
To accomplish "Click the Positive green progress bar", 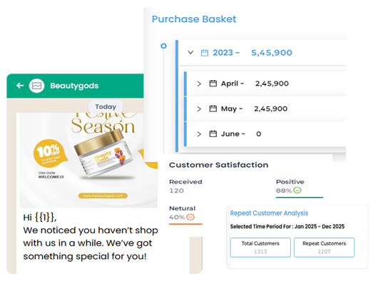I will [x=300, y=198].
